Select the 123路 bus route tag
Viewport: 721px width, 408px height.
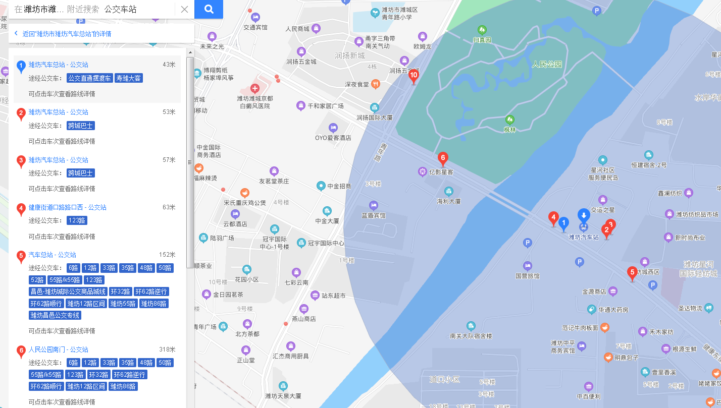click(x=77, y=220)
